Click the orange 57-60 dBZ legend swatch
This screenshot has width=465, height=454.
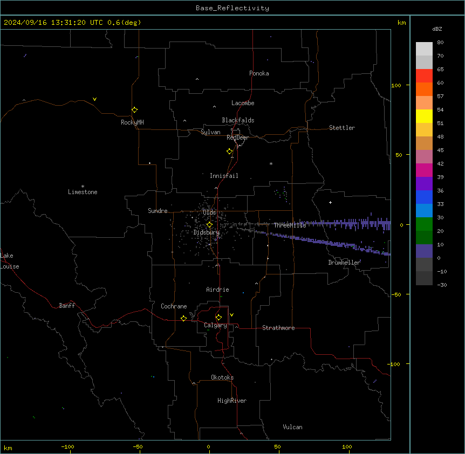coord(424,89)
